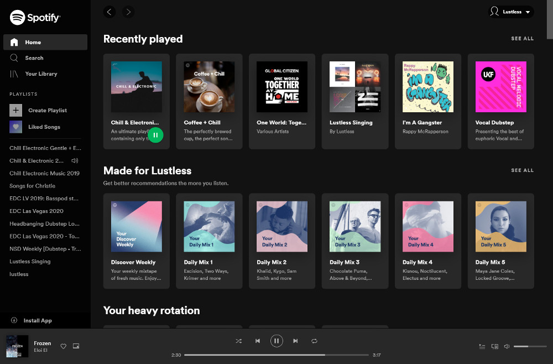Open the Lustless account dropdown
Viewport: 553px width, 364px height.
pyautogui.click(x=510, y=12)
